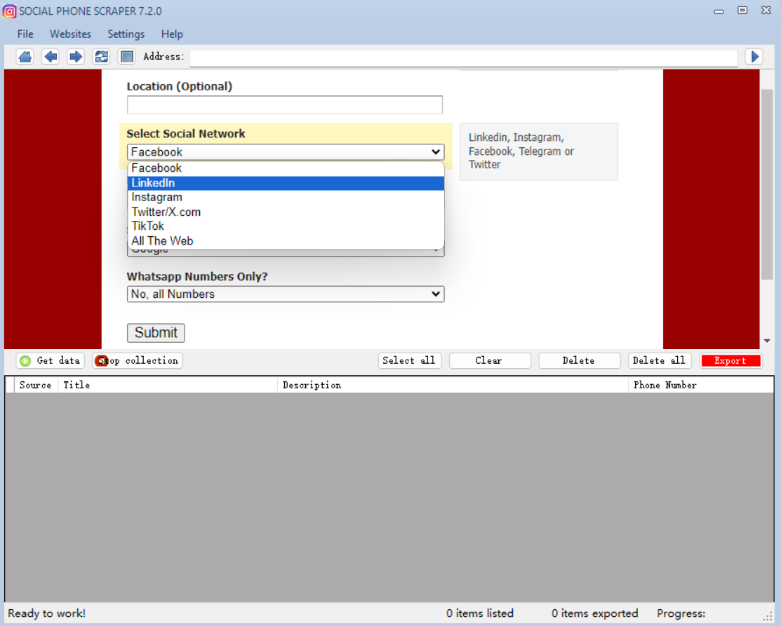Click the red Export button
This screenshot has height=626, width=781.
click(730, 360)
